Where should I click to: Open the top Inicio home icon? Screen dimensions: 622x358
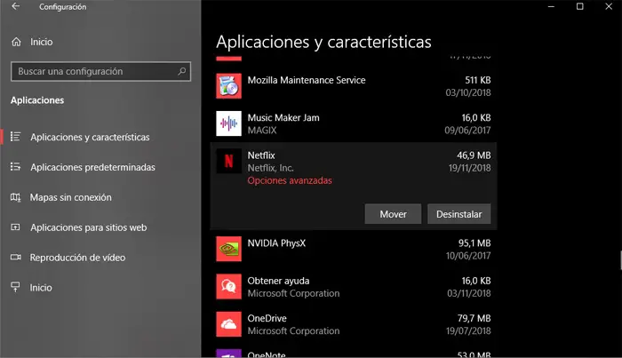(x=16, y=42)
